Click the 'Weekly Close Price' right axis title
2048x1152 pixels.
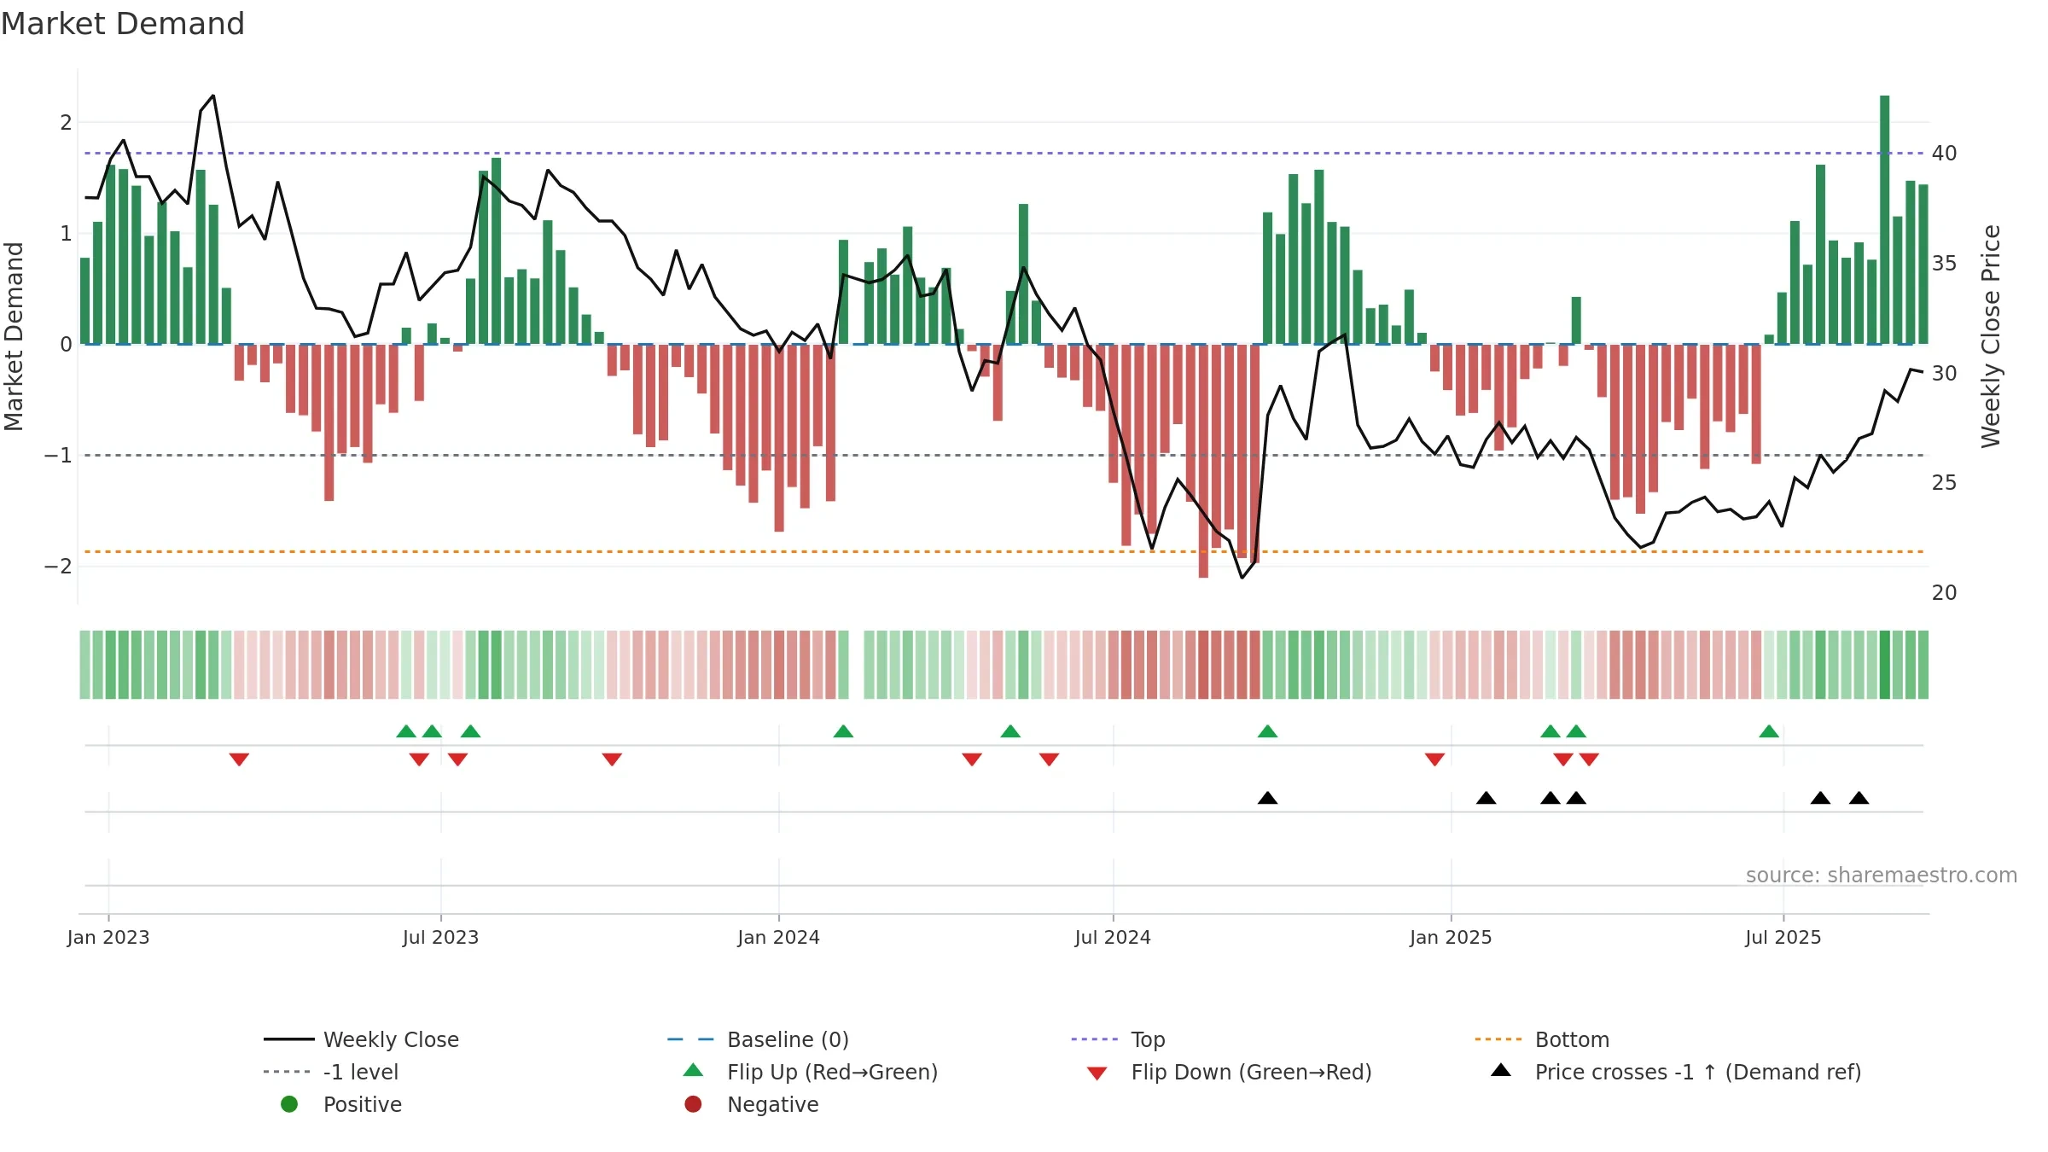[x=1991, y=336]
